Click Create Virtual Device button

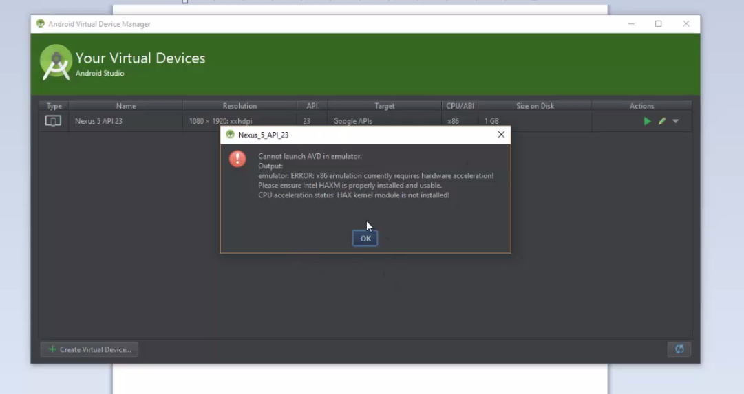pyautogui.click(x=89, y=349)
